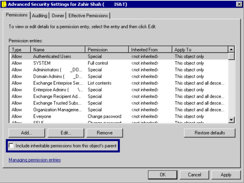Viewport: 244px width, 183px height.
Task: Open the Managing permission entries link
Action: coord(35,160)
